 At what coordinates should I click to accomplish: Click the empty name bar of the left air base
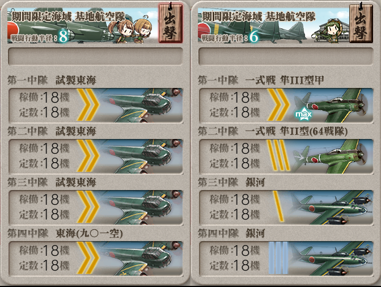click(x=95, y=56)
